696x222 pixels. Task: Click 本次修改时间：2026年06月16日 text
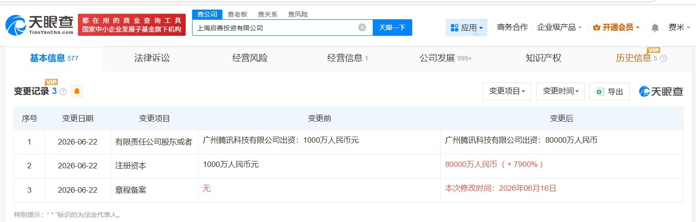pos(500,188)
